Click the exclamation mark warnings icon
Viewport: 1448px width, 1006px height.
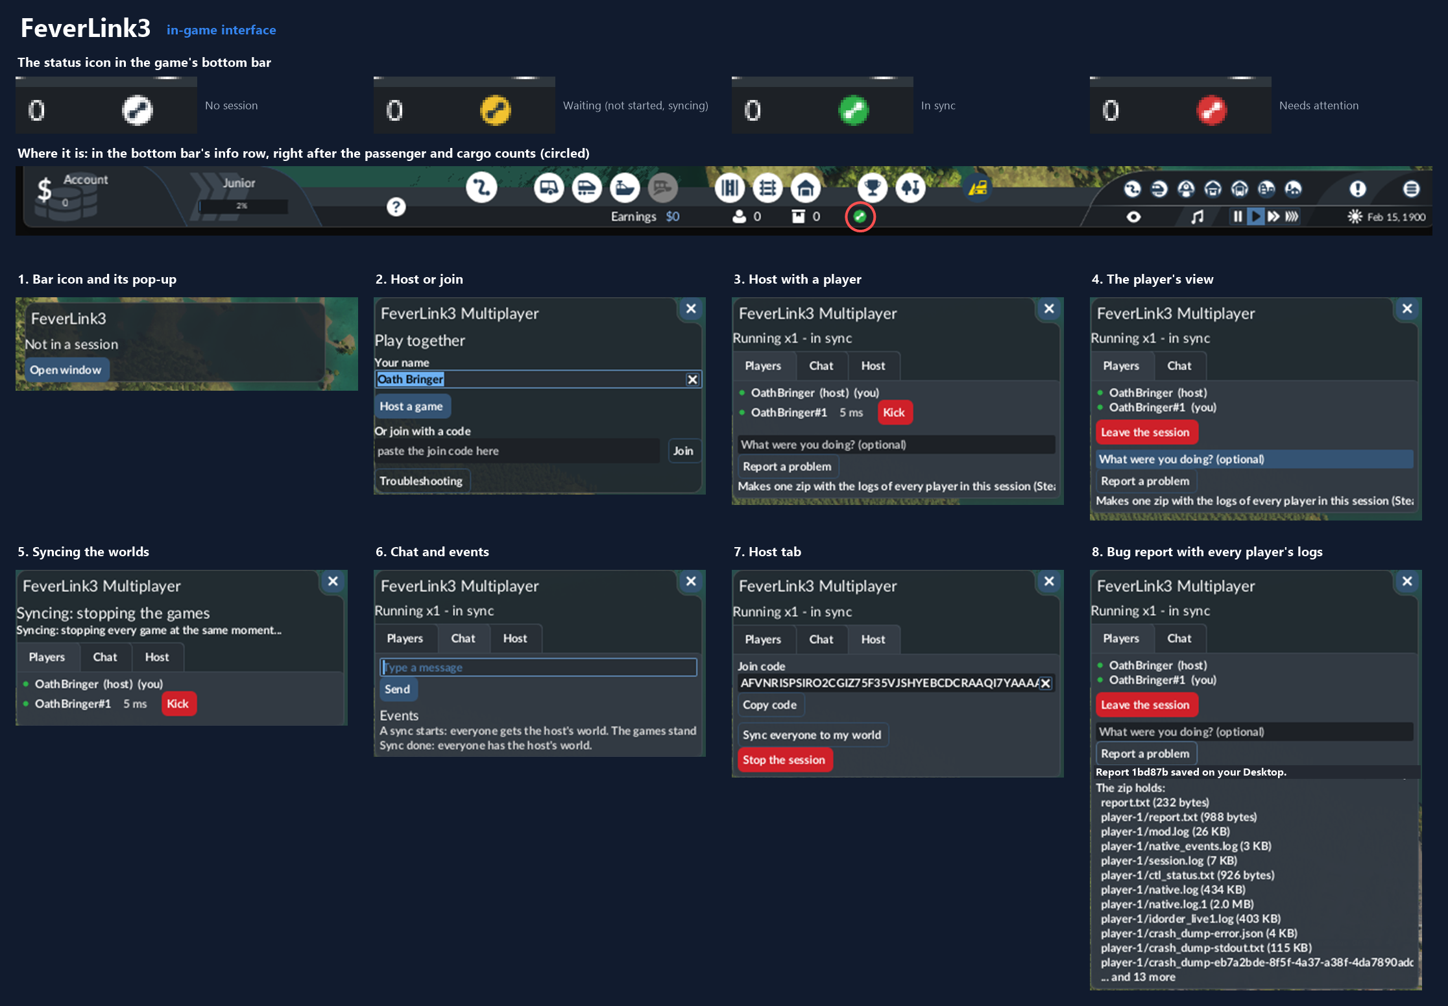(x=1357, y=189)
